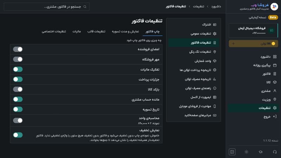Click the gear icon beside تنظیمات عمومی

click(215, 34)
